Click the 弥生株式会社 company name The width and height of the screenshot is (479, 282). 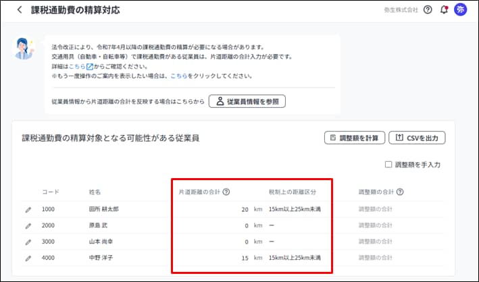[400, 10]
